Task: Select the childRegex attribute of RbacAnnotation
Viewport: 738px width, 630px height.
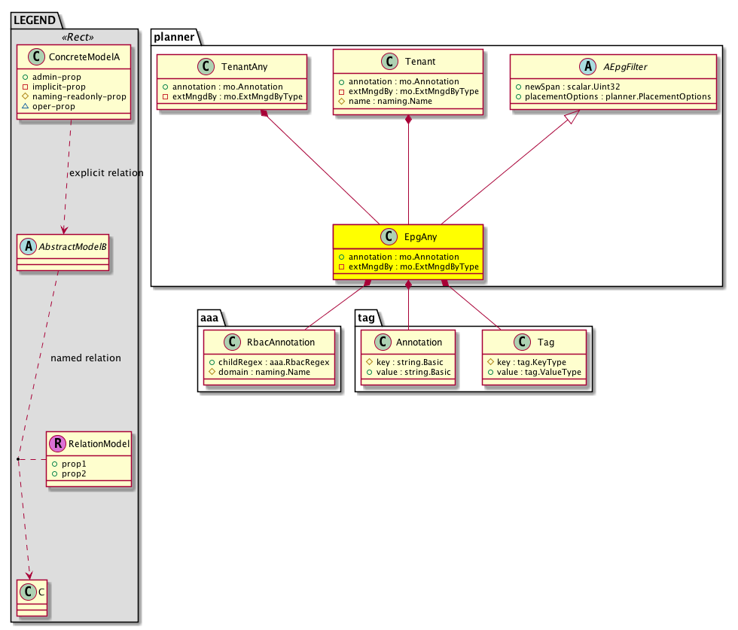Action: (269, 362)
